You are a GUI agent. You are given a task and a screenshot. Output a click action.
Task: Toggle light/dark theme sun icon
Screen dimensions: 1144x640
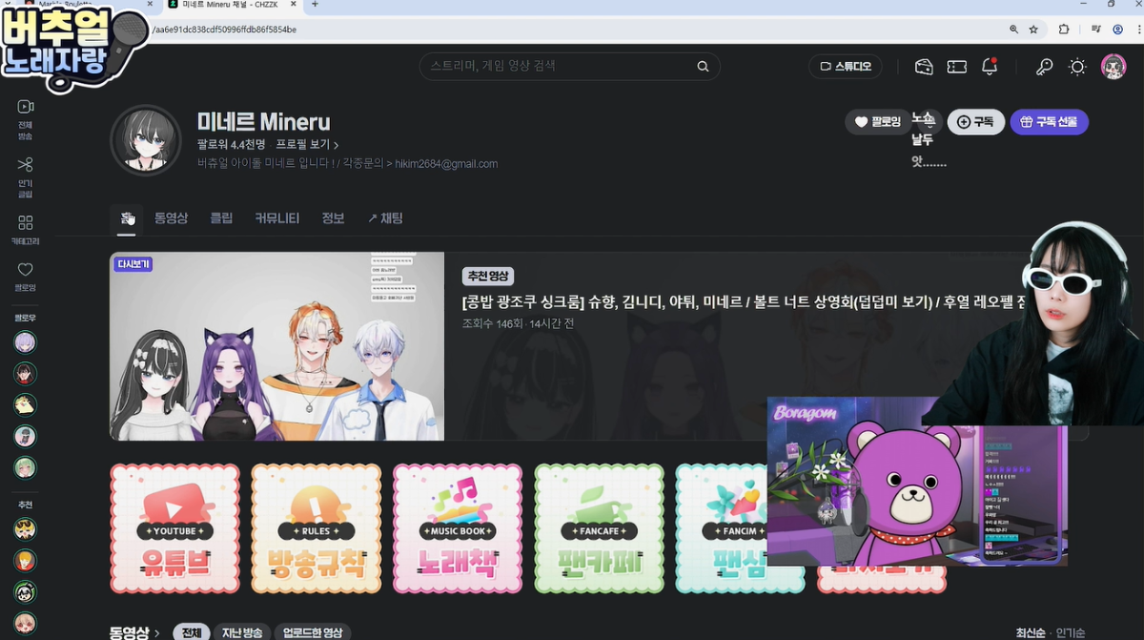(1077, 67)
